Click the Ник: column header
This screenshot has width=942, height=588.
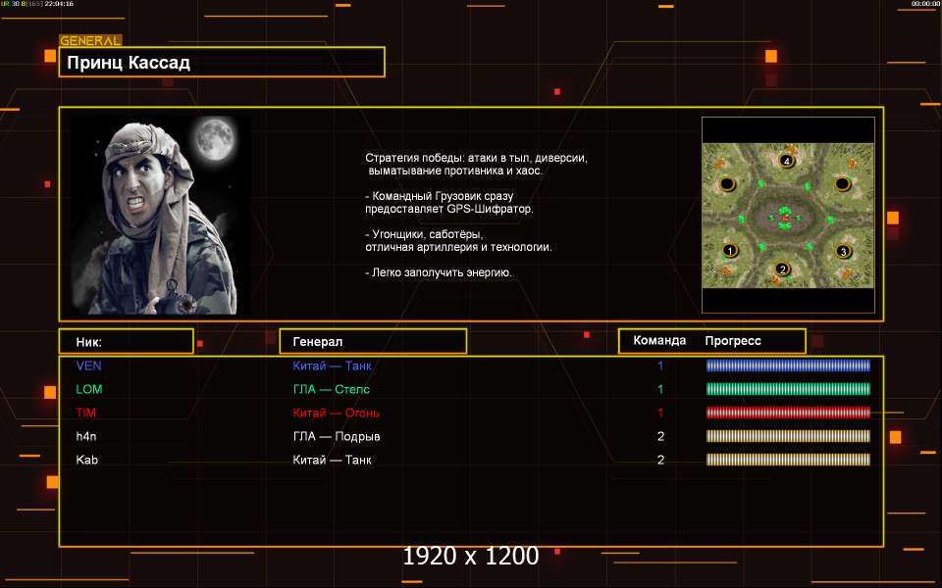[126, 341]
